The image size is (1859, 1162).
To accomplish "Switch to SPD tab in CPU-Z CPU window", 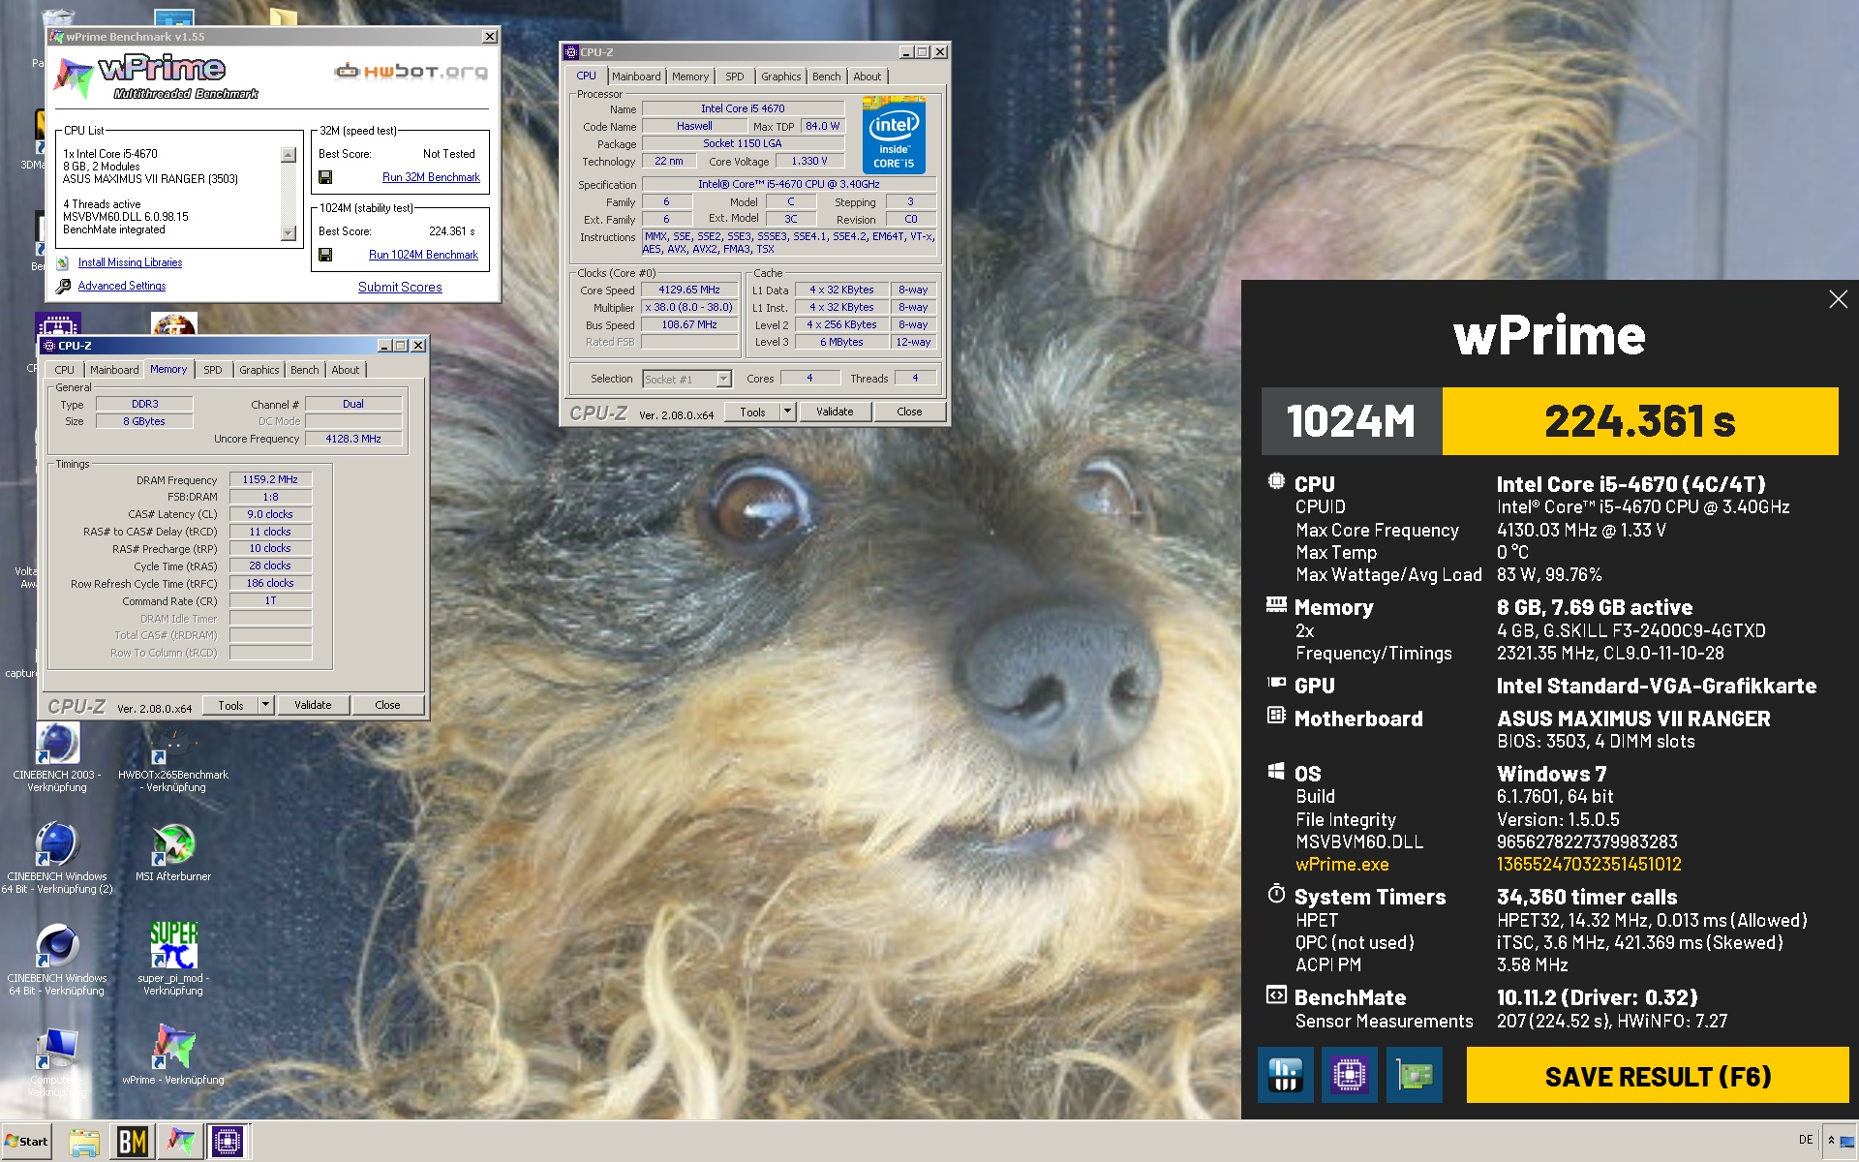I will pos(735,76).
